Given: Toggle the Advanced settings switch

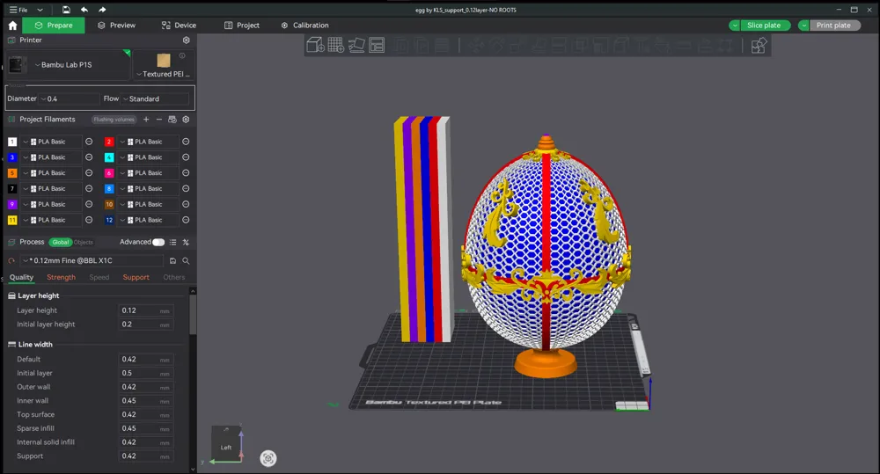Looking at the screenshot, I should pos(158,242).
